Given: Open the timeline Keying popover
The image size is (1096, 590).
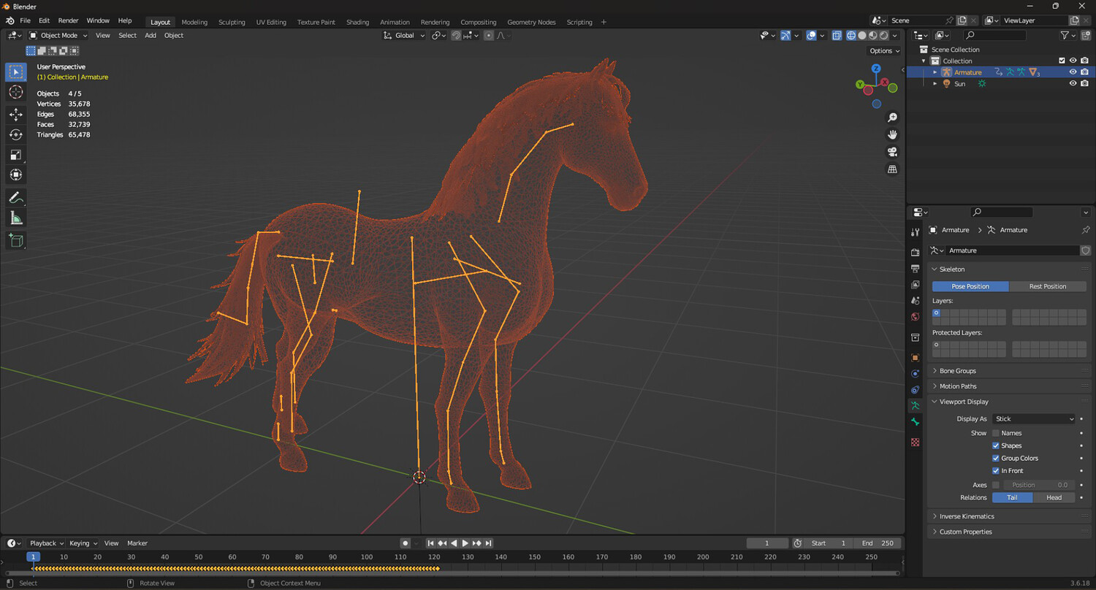Looking at the screenshot, I should 82,543.
